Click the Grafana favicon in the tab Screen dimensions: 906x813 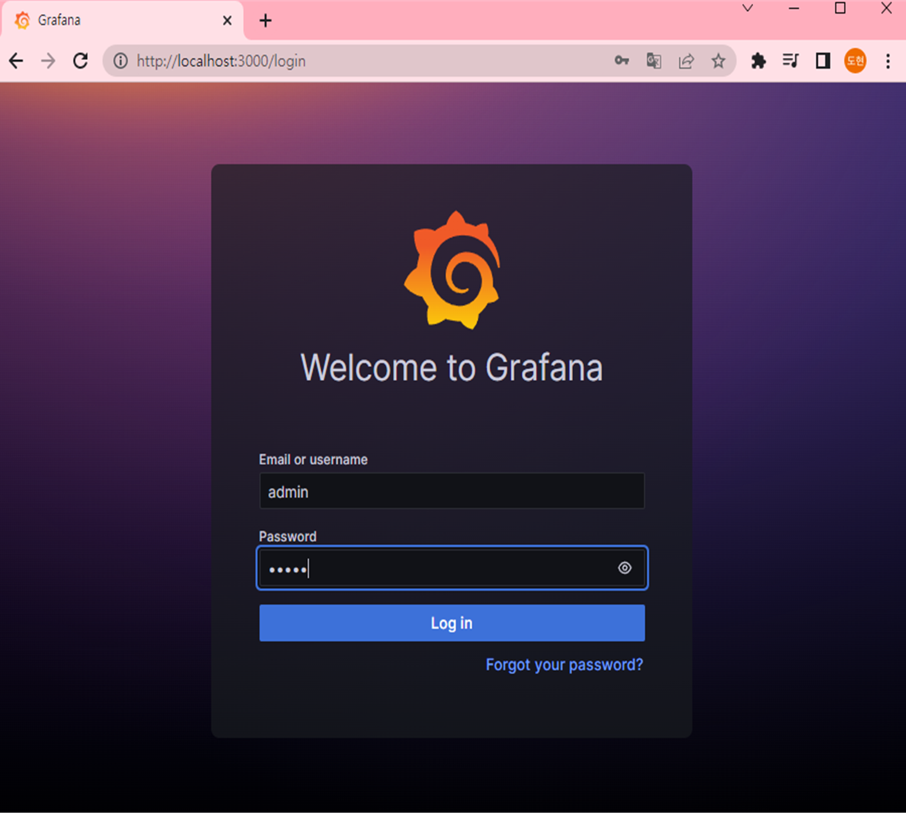click(22, 21)
